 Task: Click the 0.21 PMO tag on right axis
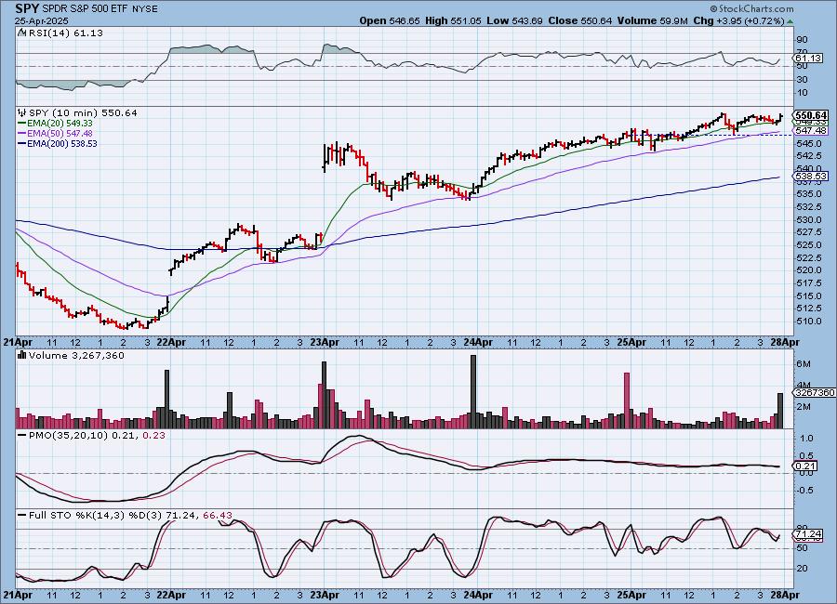(x=805, y=466)
